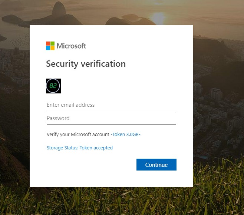Screen dimensions: 244x215
Task: Click the red square in Microsoft logo
Action: point(48,44)
